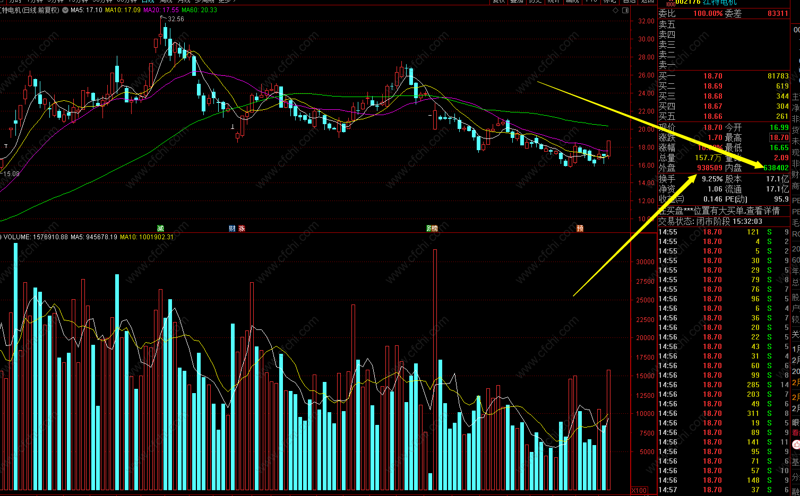This screenshot has height=496, width=800.
Task: Select the 14:56 tick row with volume 311
Action: tap(724, 413)
